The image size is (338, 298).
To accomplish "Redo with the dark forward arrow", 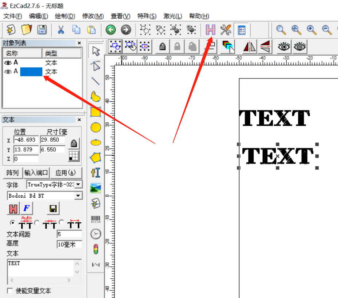I will point(126,30).
